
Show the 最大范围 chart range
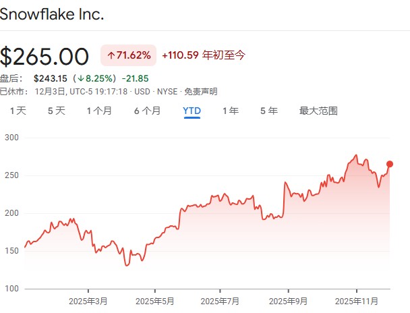pos(318,111)
